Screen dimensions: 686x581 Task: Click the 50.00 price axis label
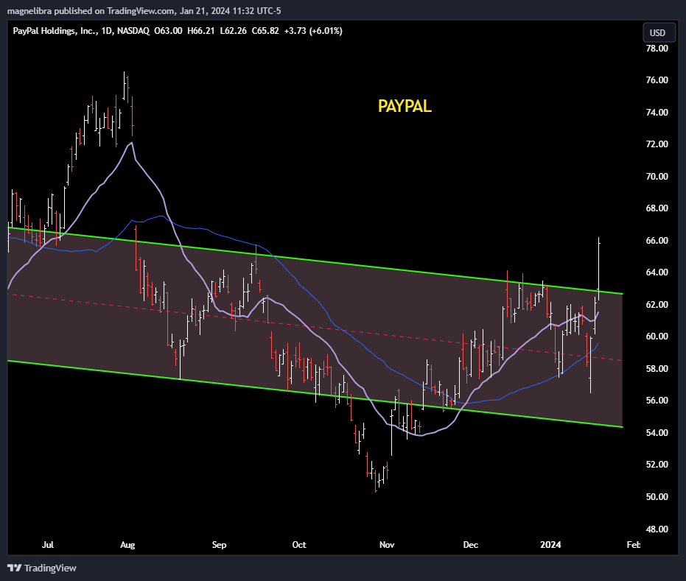coord(657,496)
